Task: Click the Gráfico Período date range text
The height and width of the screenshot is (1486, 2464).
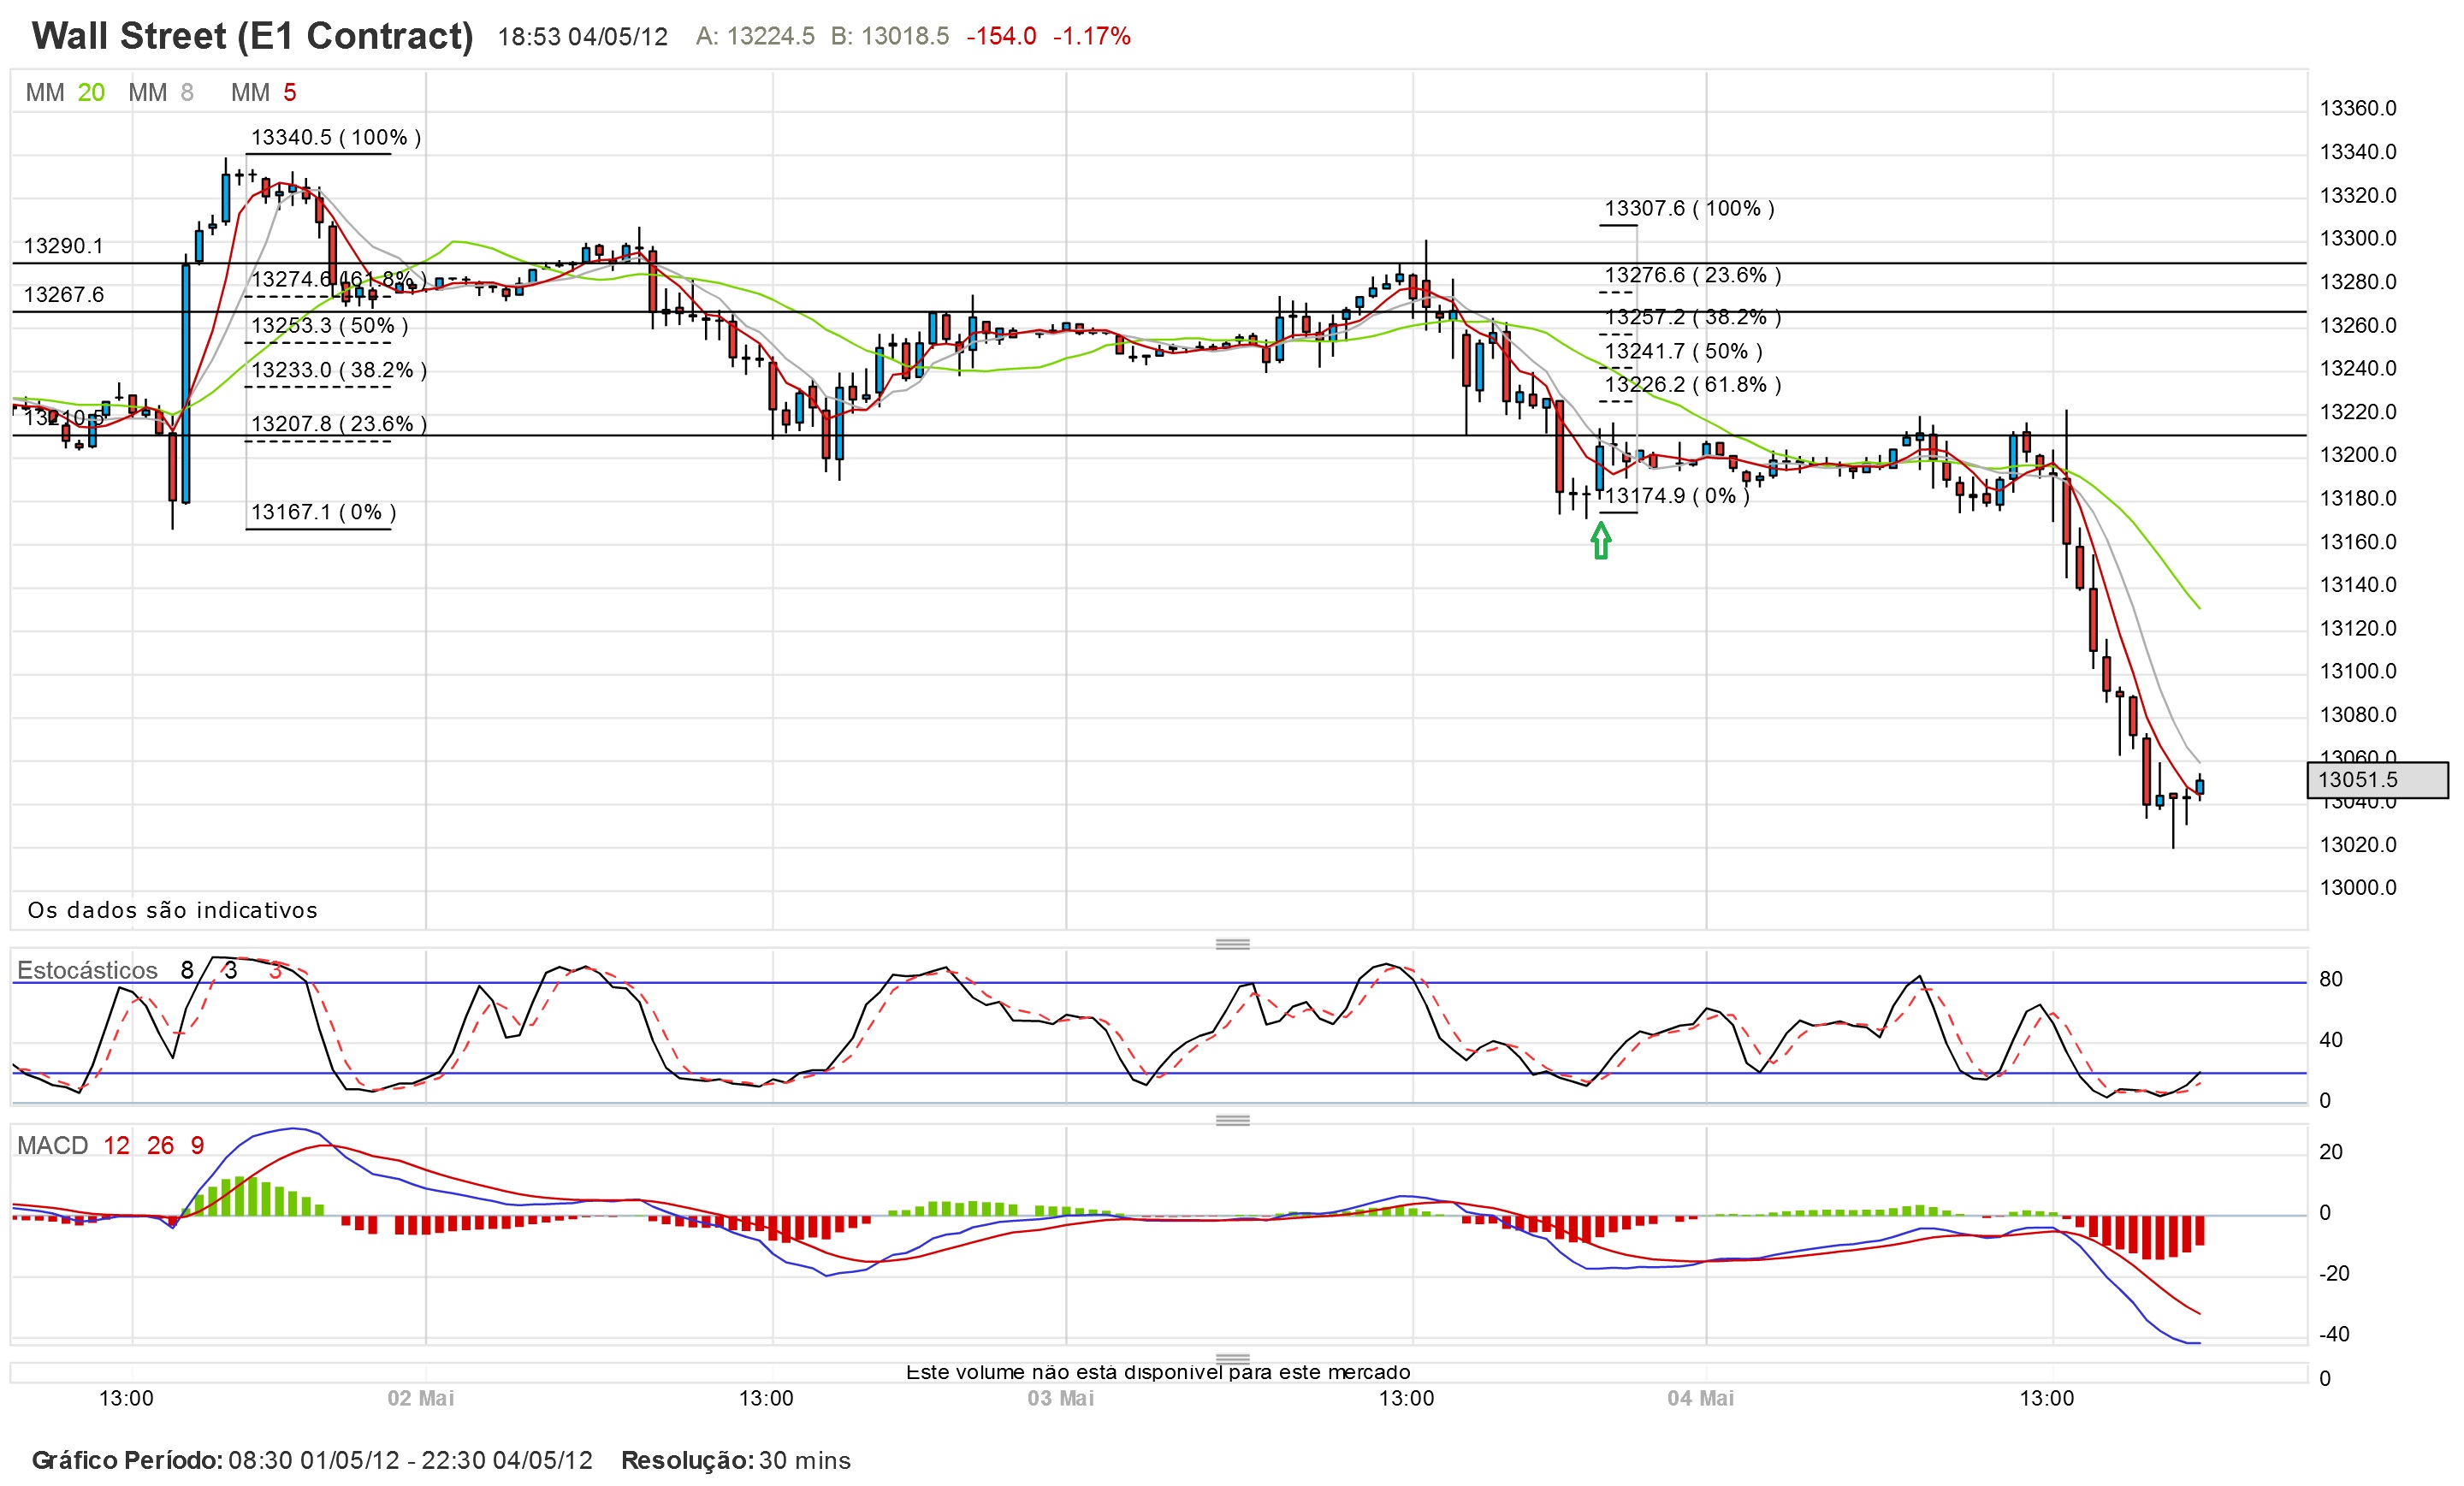Action: 312,1460
